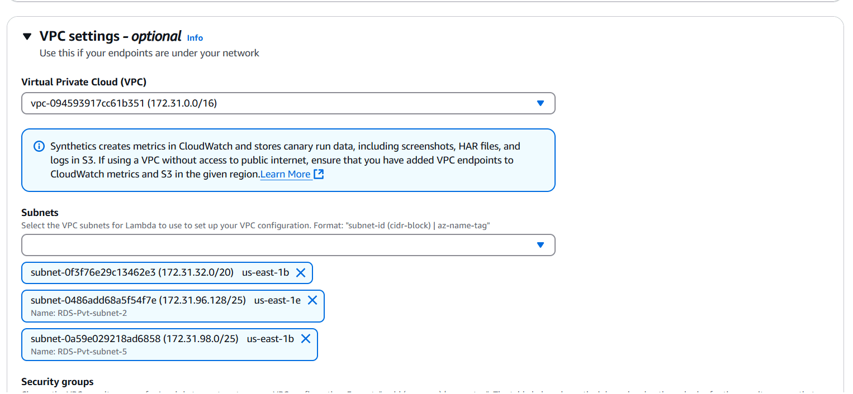Click the subnet format hint text

tap(256, 225)
